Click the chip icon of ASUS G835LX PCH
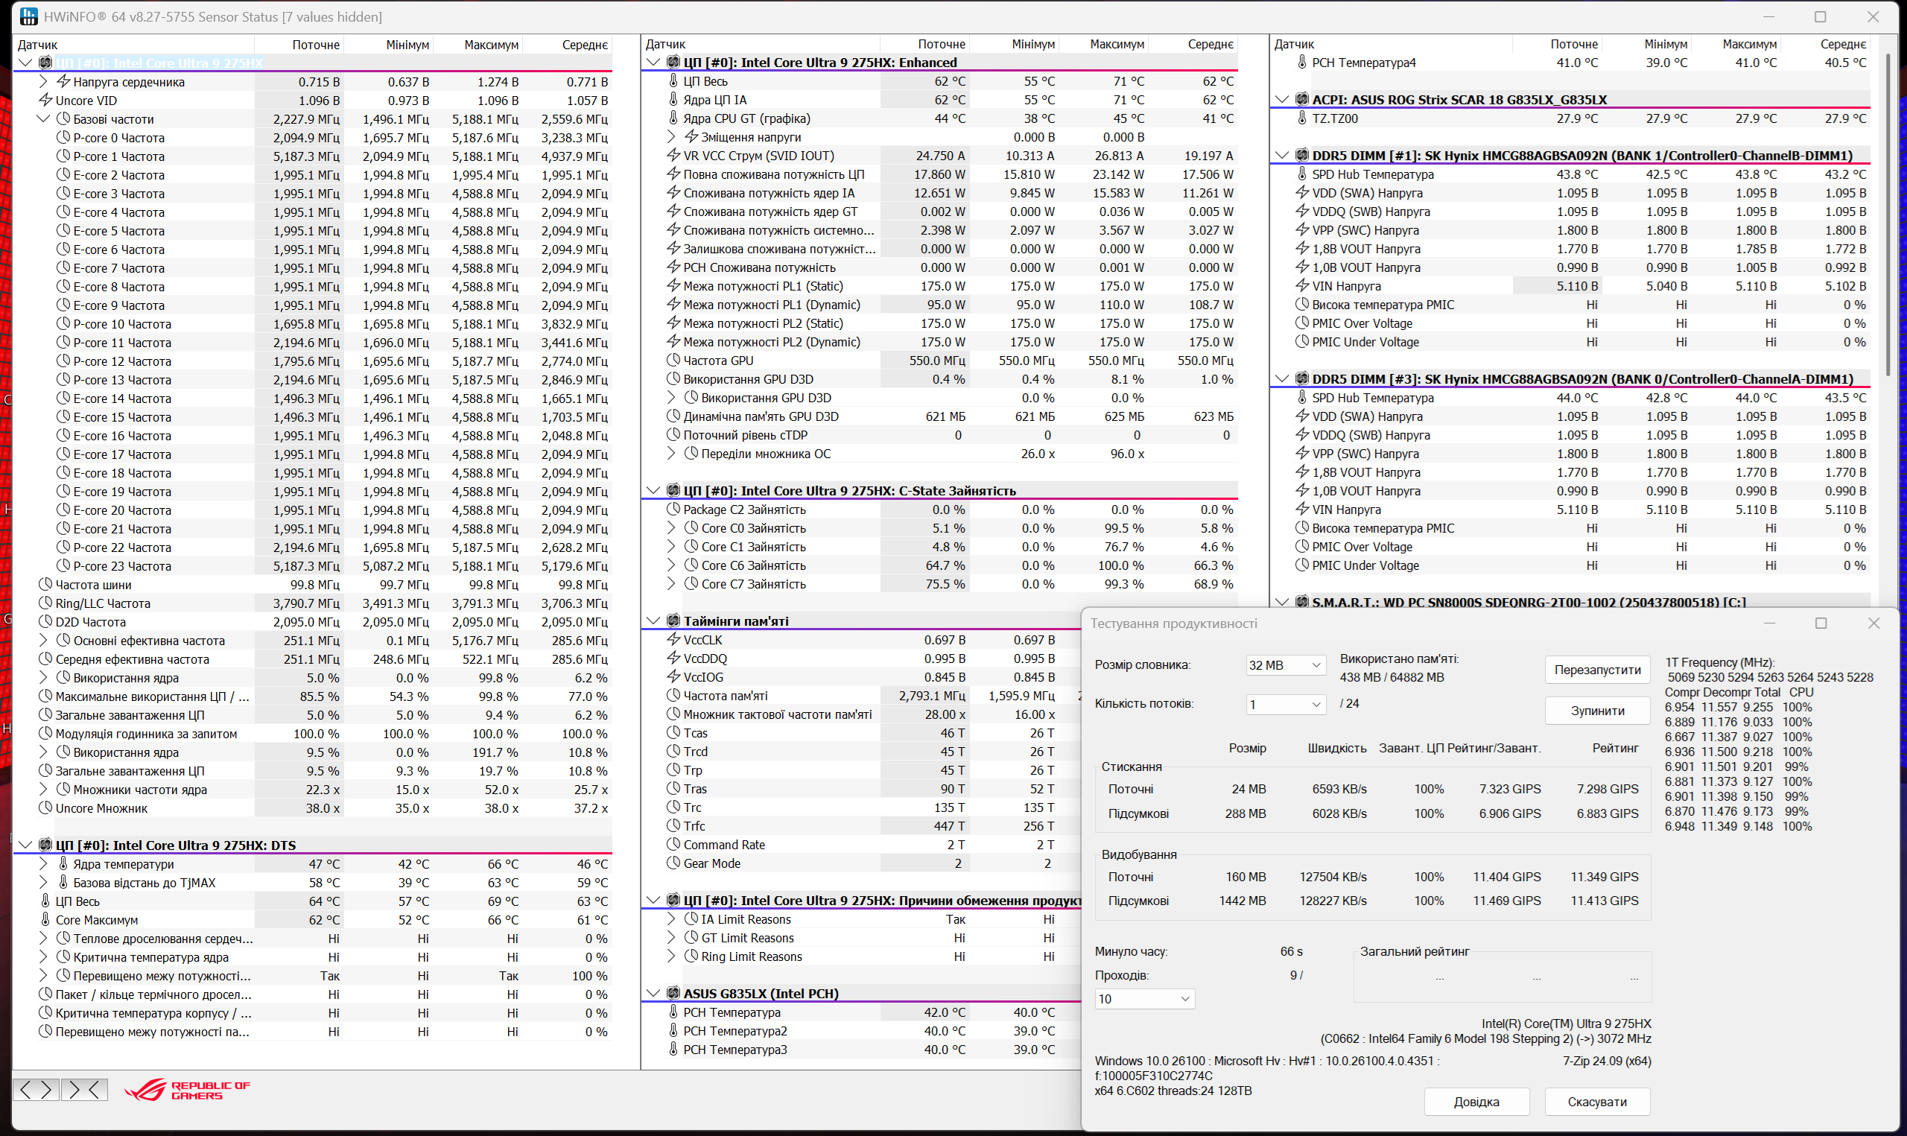This screenshot has height=1136, width=1907. [673, 993]
